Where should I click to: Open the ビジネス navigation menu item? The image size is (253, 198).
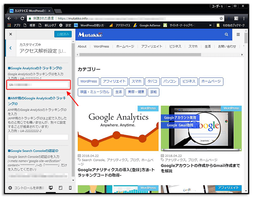[175, 46]
